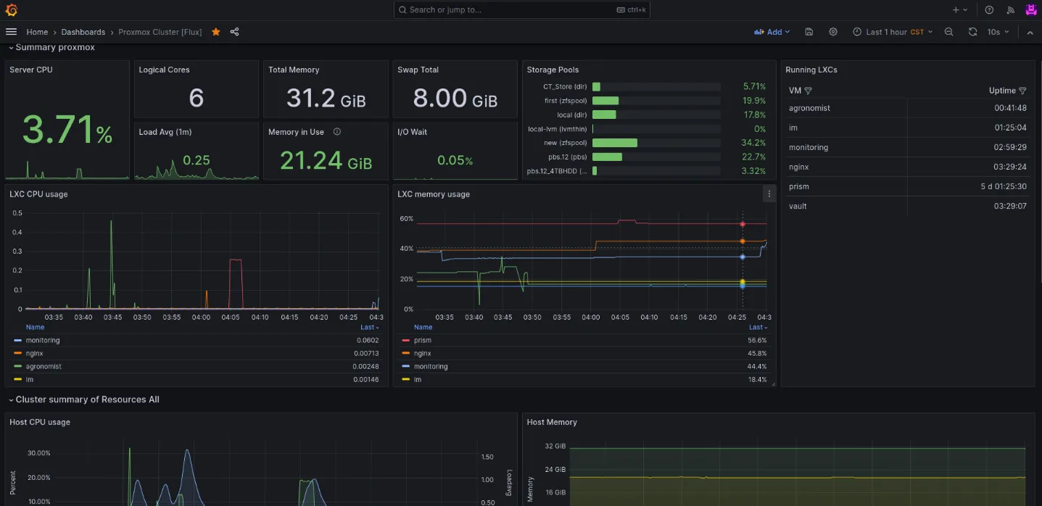
Task: Open dashboard settings gear icon
Action: click(833, 32)
